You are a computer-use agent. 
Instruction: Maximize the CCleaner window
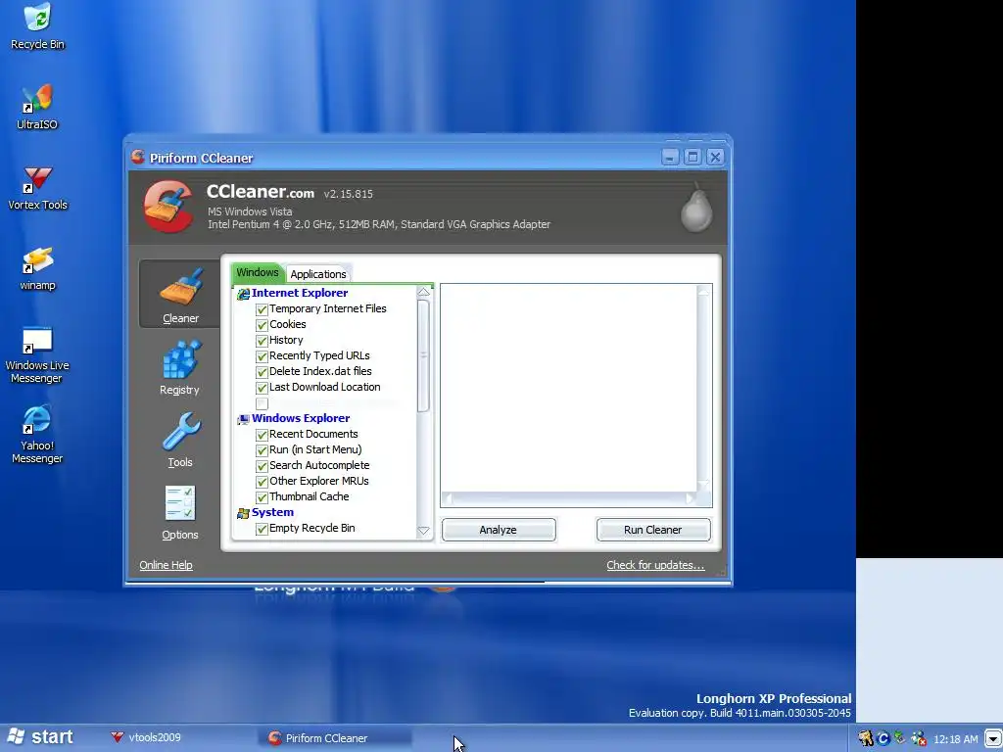[693, 157]
